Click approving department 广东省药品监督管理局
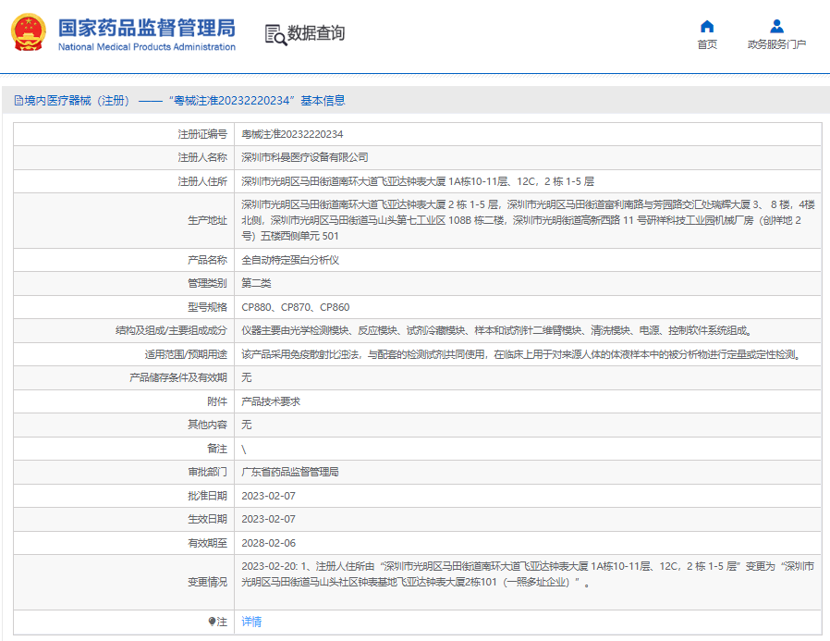Screen dimensions: 830x641 290,472
